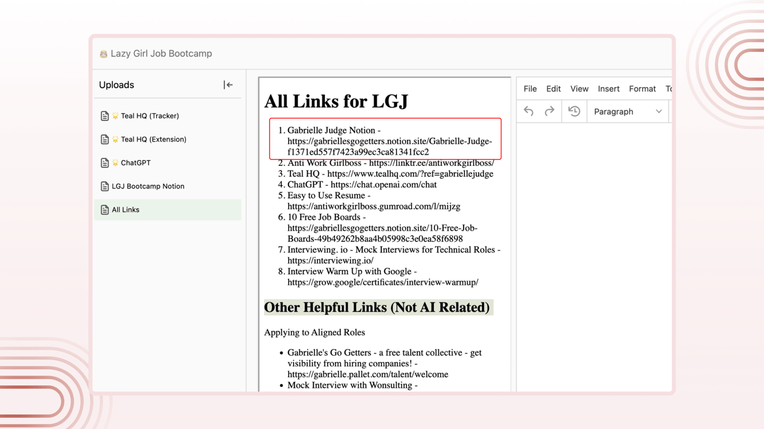Click document icon beside Teal HQ (Tracker)
Image resolution: width=764 pixels, height=429 pixels.
[x=105, y=116]
